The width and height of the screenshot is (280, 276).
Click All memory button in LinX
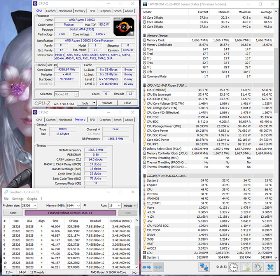[85, 205]
